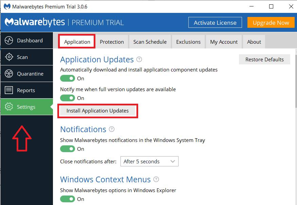Viewport: 297px width, 205px height.
Task: Click Install Application Updates button
Action: [97, 110]
